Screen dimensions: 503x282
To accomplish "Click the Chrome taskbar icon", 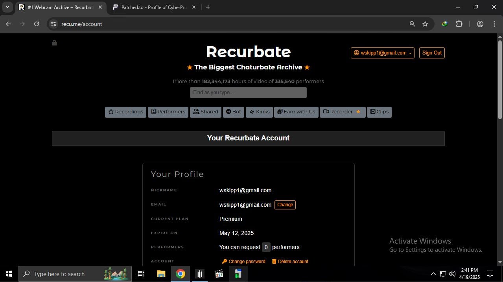I will 181,274.
